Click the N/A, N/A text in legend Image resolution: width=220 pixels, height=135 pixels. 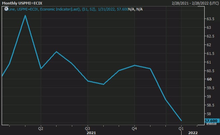point(135,9)
